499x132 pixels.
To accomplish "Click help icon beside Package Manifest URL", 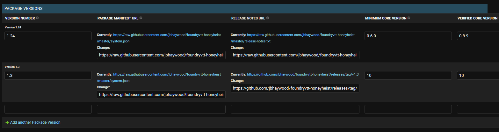I will coord(141,18).
